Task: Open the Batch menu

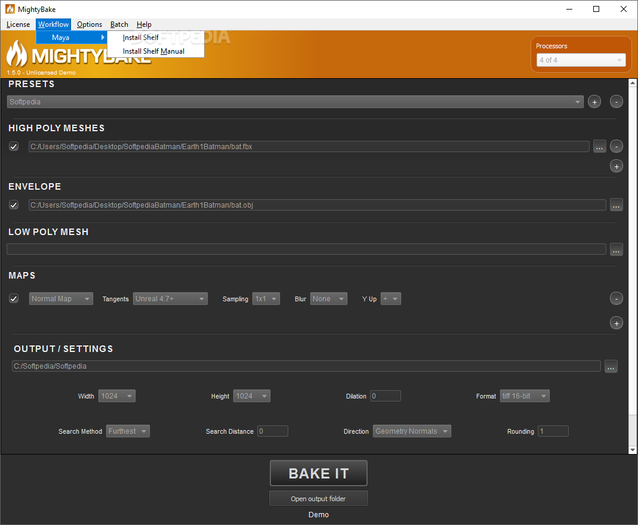Action: [119, 24]
